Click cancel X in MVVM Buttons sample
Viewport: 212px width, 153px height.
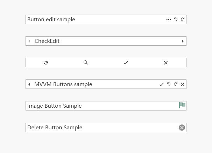(183, 84)
